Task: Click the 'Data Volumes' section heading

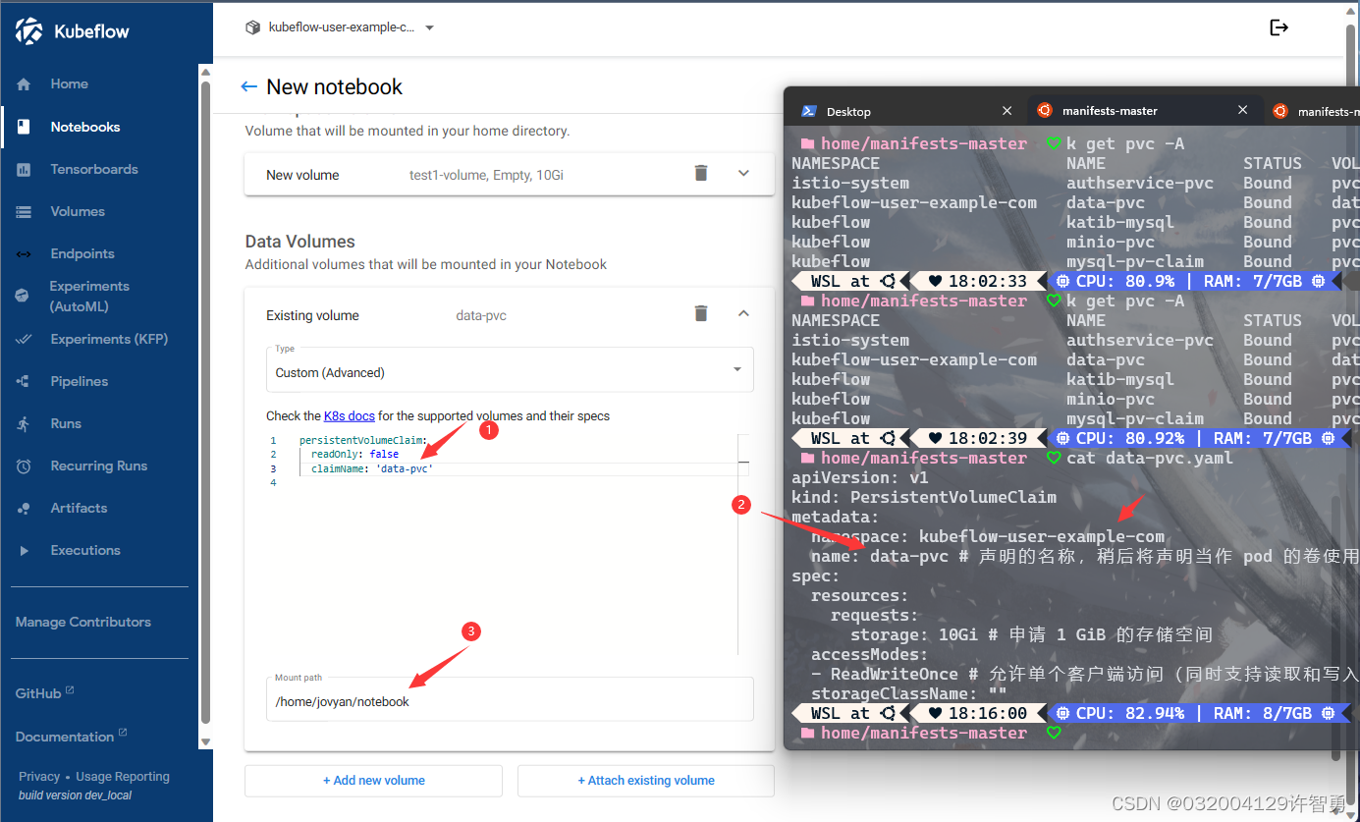Action: point(299,242)
